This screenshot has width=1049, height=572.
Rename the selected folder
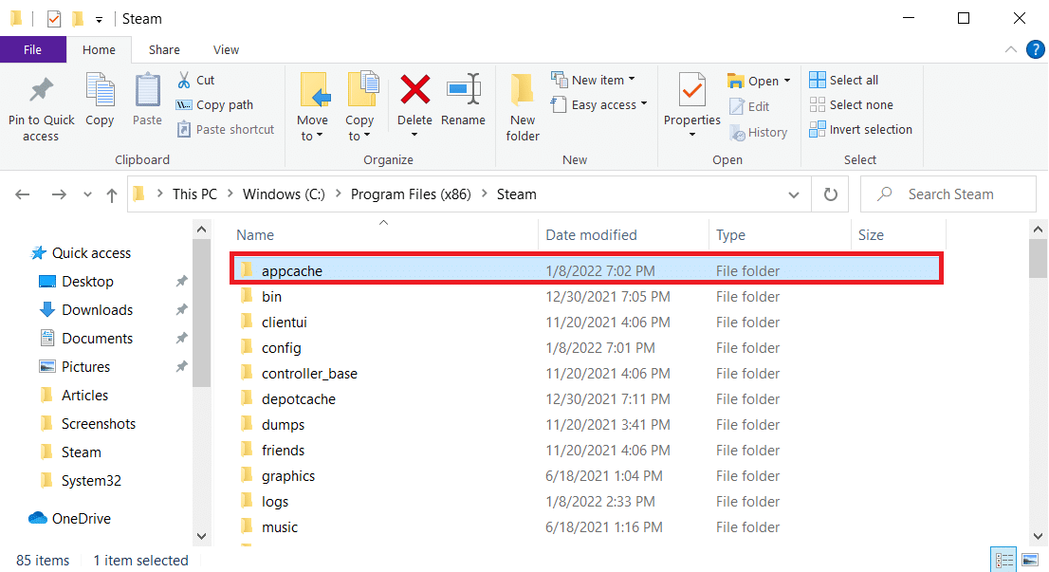click(x=463, y=101)
